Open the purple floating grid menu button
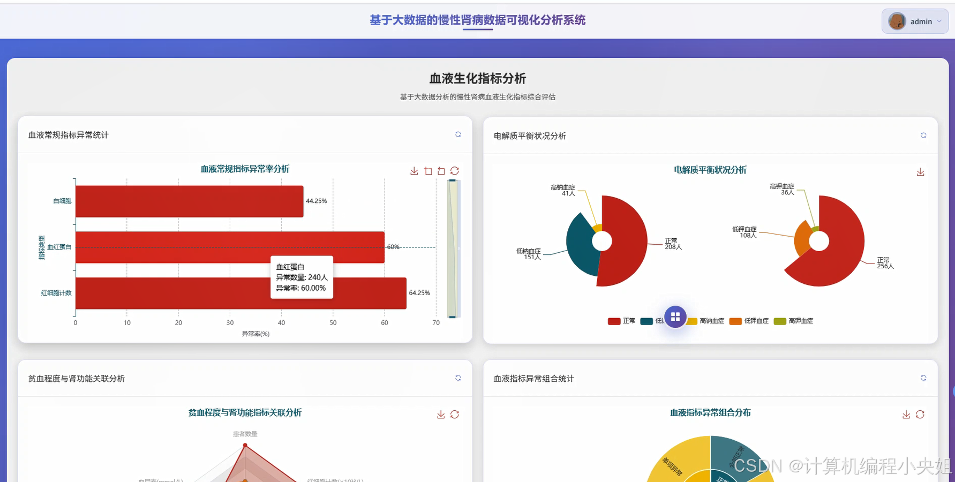 675,317
